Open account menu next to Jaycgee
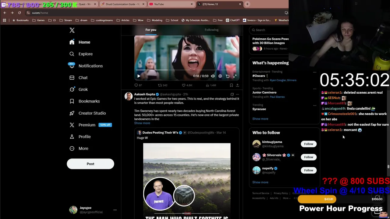This screenshot has height=219, width=390. tap(115, 210)
